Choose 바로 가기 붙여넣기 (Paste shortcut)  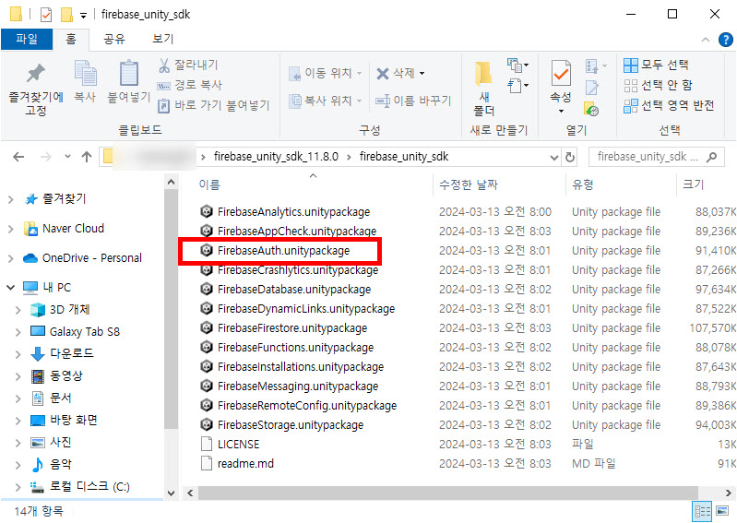point(214,105)
